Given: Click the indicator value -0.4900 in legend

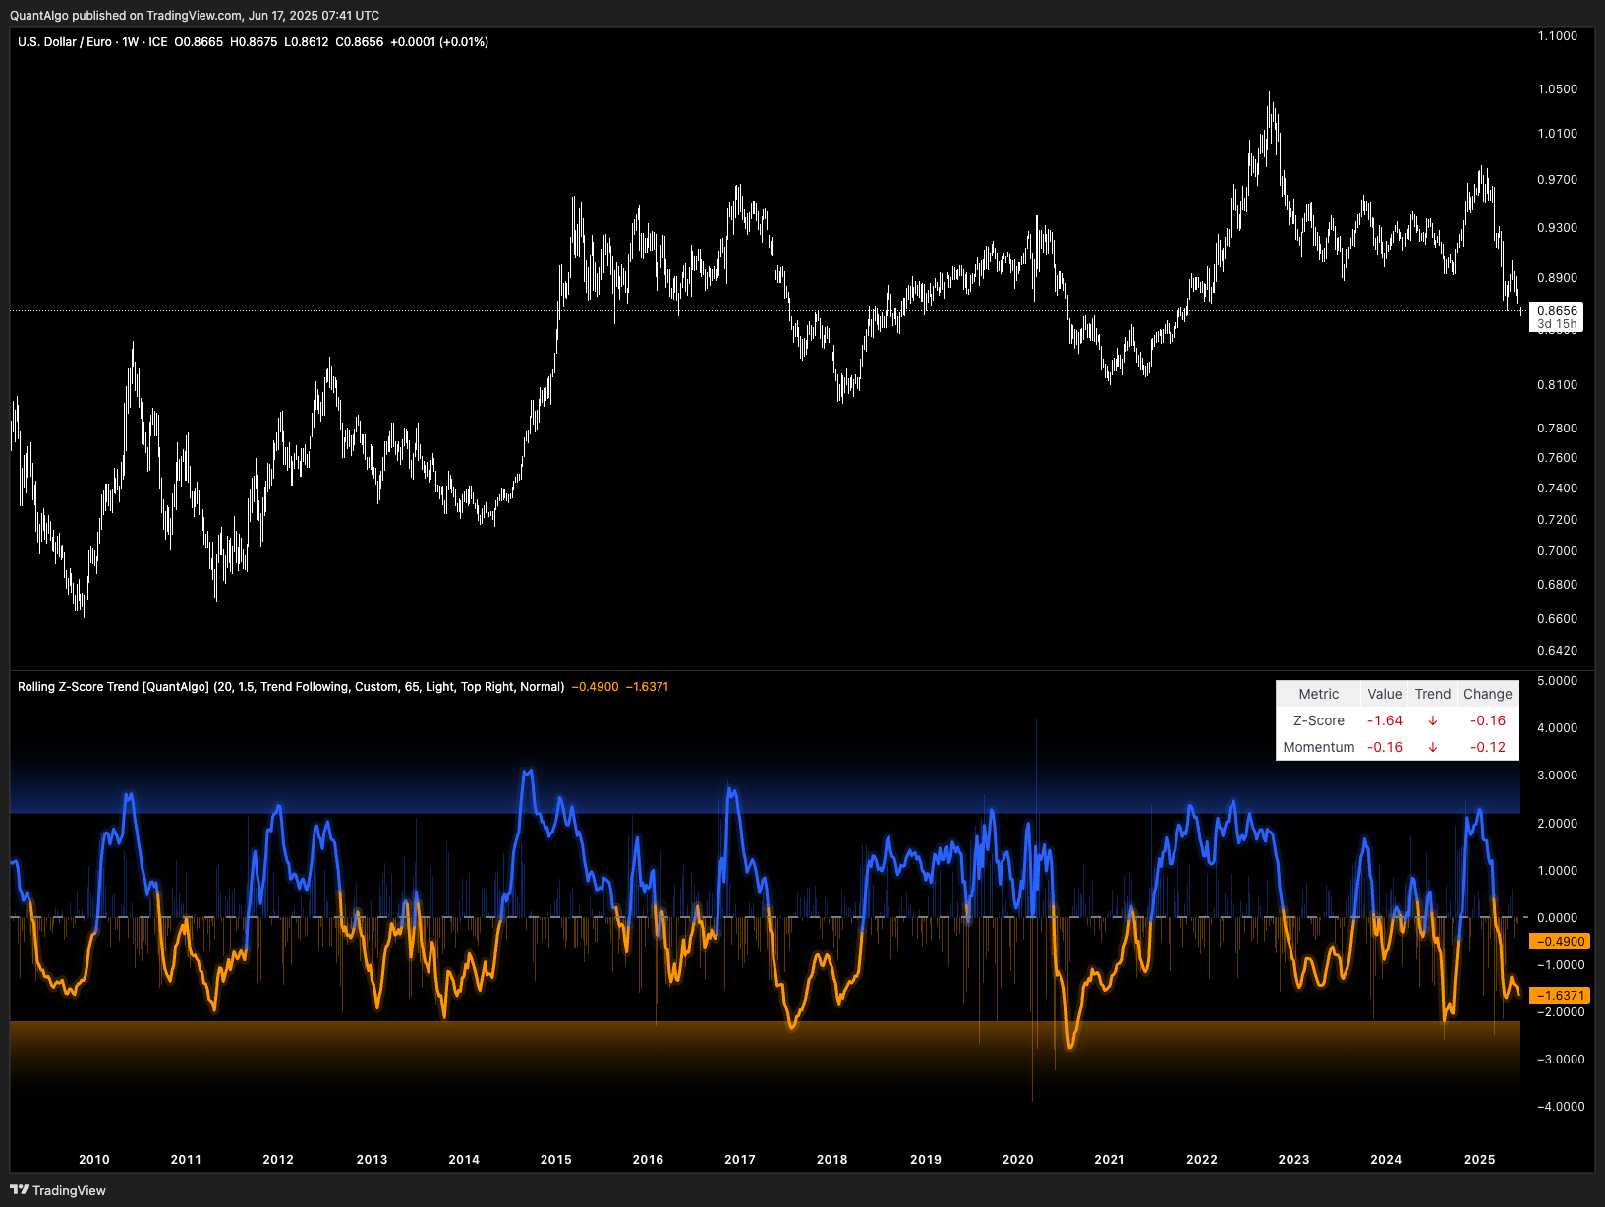Looking at the screenshot, I should tap(596, 687).
